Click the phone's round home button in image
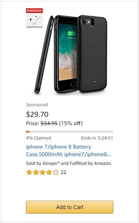 tap(73, 84)
